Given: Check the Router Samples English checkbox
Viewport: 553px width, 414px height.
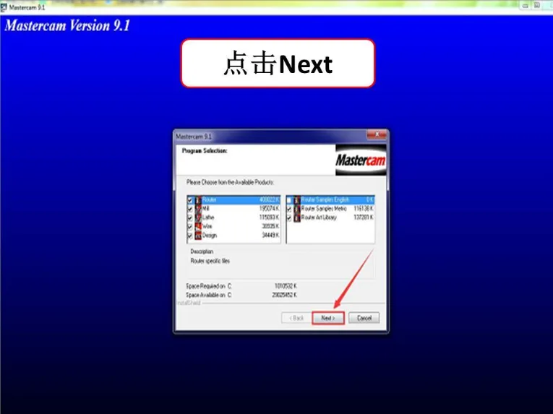Looking at the screenshot, I should click(289, 200).
